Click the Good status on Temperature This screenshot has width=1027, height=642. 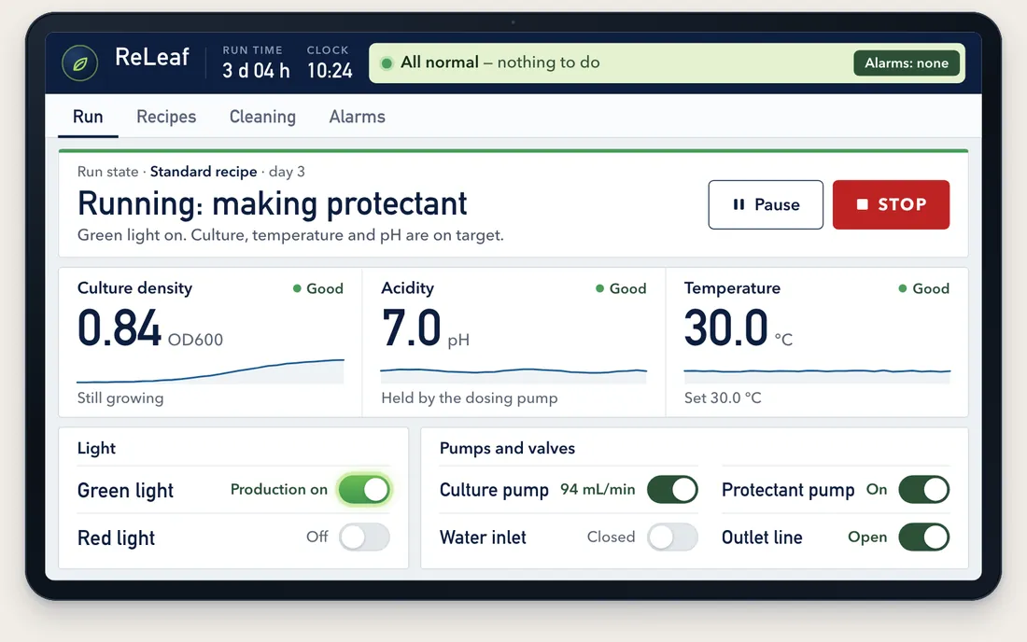[x=924, y=288]
